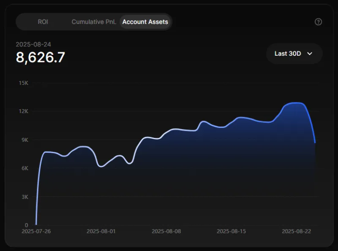This screenshot has width=338, height=251.
Task: Open the Last 30D period dropdown
Action: point(294,54)
